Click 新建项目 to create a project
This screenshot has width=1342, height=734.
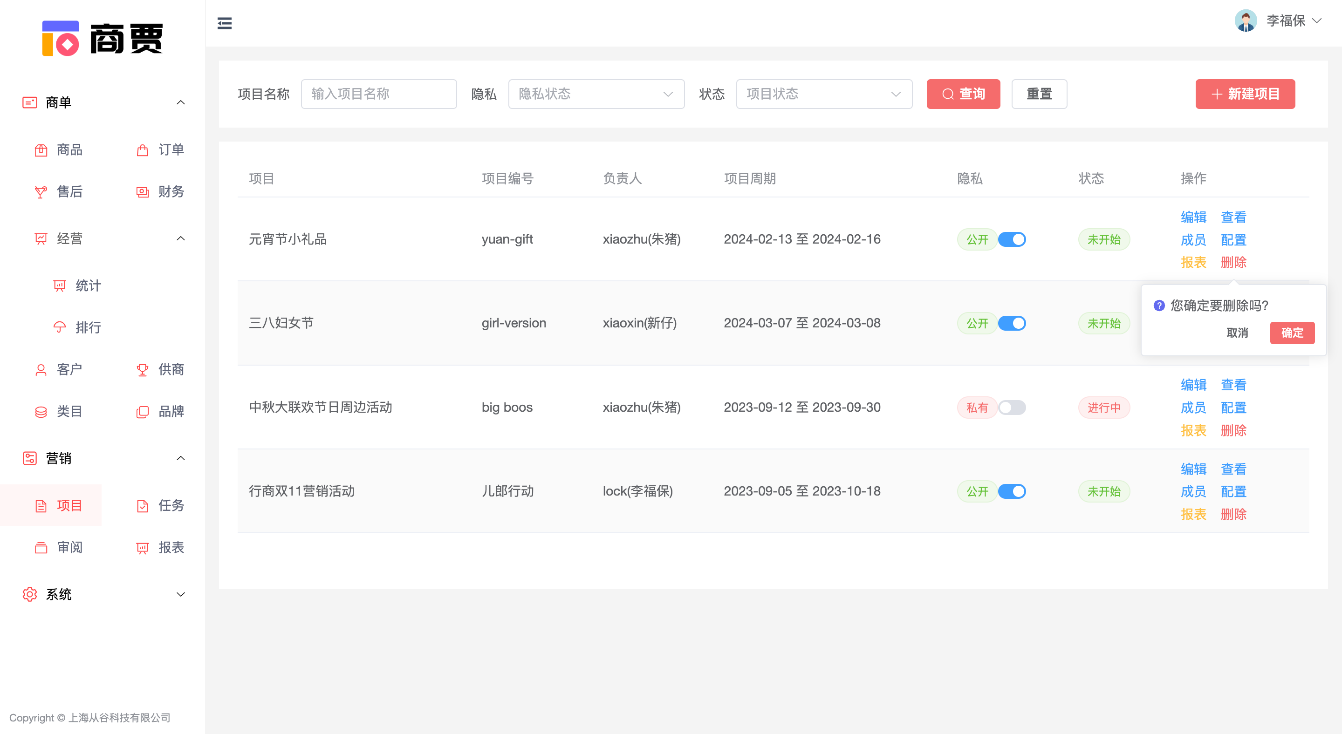pyautogui.click(x=1245, y=94)
